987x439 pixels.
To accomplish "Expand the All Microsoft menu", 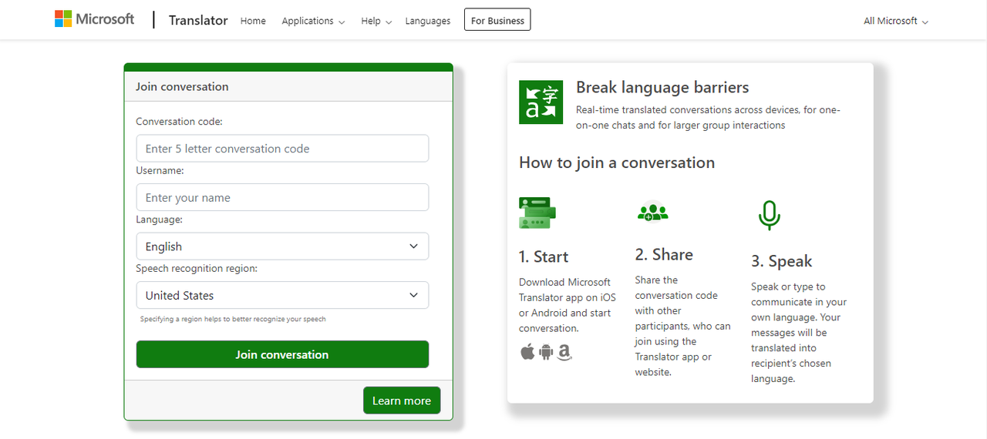I will (896, 21).
